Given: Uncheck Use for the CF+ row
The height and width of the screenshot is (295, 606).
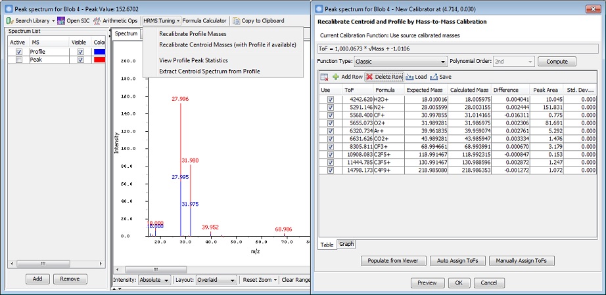Looking at the screenshot, I should tap(330, 115).
